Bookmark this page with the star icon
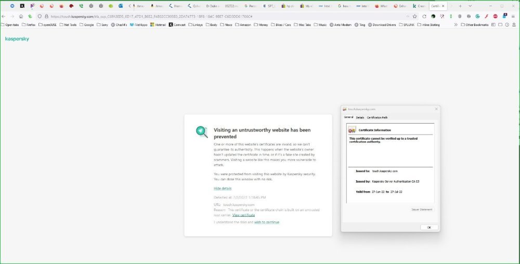Screen dimensions: 520x264 click(414, 16)
